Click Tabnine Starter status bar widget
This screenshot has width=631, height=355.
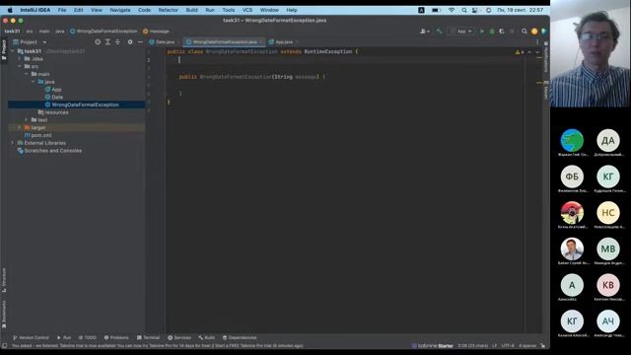433,346
